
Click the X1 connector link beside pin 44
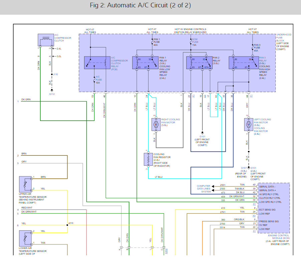tap(251, 96)
